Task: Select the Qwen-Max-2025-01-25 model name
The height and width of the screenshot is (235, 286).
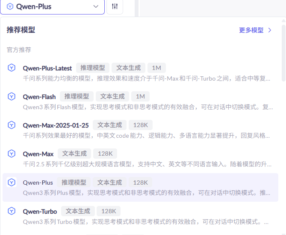Action: 56,125
